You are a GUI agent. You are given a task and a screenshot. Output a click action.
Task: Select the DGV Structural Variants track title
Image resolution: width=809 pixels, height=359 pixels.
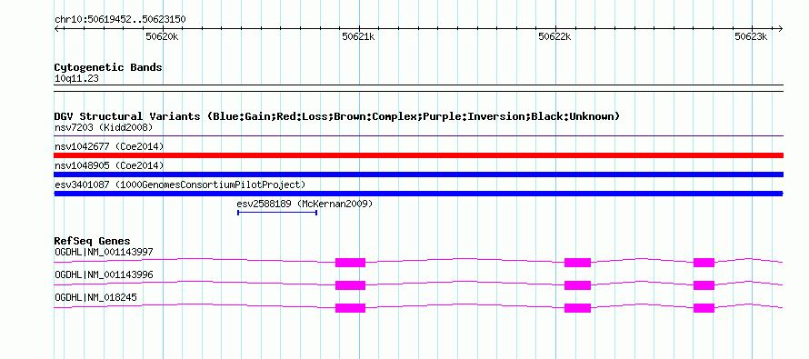click(337, 116)
